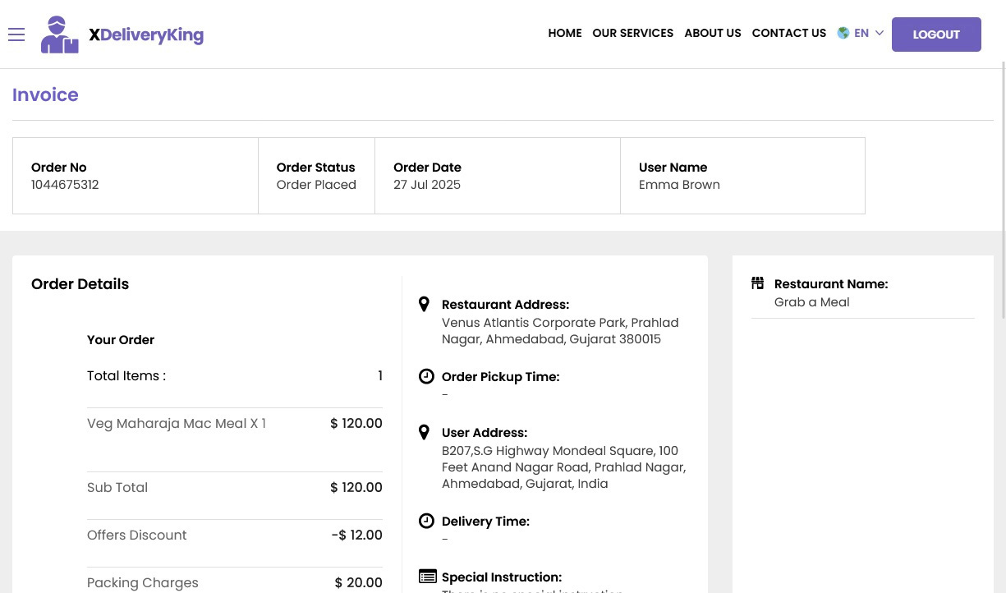Screen dimensions: 1006x593
Task: Click the XDeliveryKing logo
Action: (122, 34)
